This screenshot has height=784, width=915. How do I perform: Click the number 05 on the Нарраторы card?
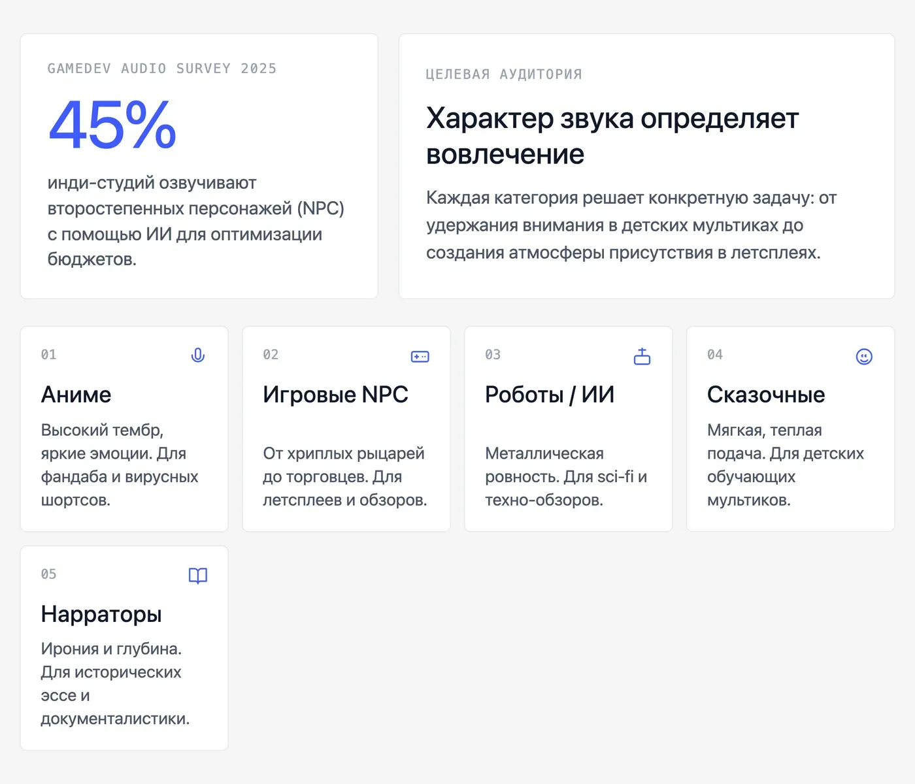49,574
